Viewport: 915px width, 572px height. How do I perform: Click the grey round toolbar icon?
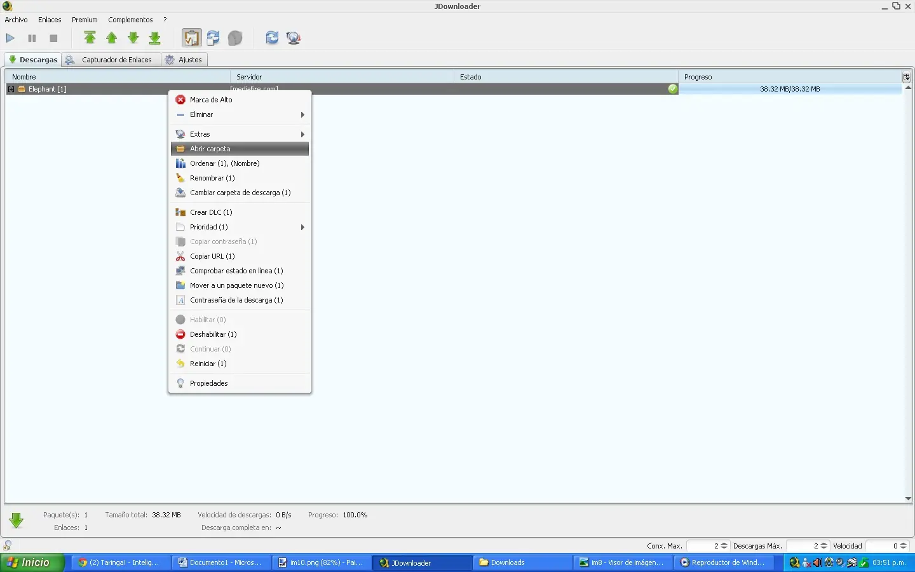tap(235, 38)
